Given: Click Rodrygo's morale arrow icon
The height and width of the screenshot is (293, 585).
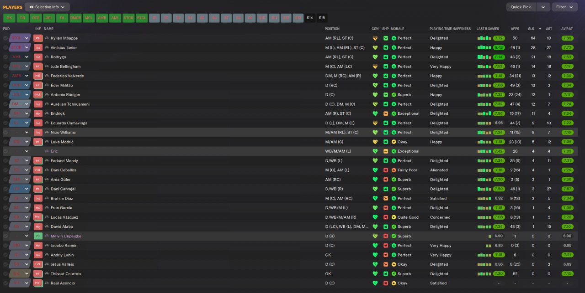Looking at the screenshot, I should coord(394,57).
